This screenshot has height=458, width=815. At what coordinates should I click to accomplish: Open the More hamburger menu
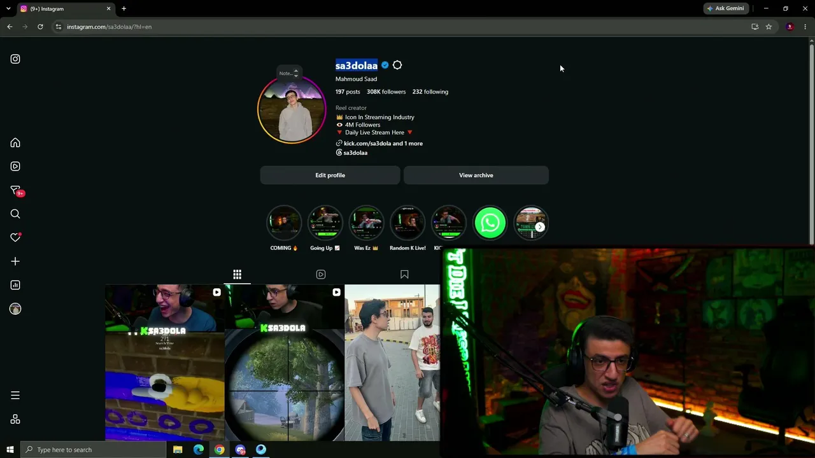[15, 396]
